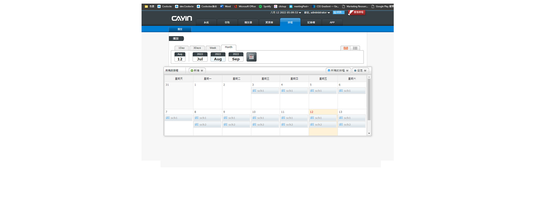Click the calendar vertical scrollbar thumb
This screenshot has width=535, height=212.
click(x=369, y=99)
